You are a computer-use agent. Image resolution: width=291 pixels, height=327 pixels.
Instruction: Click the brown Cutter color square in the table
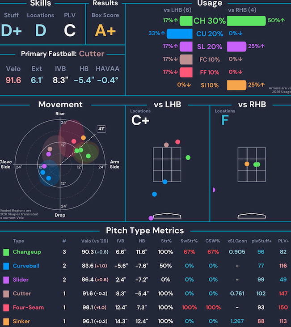(x=6, y=294)
